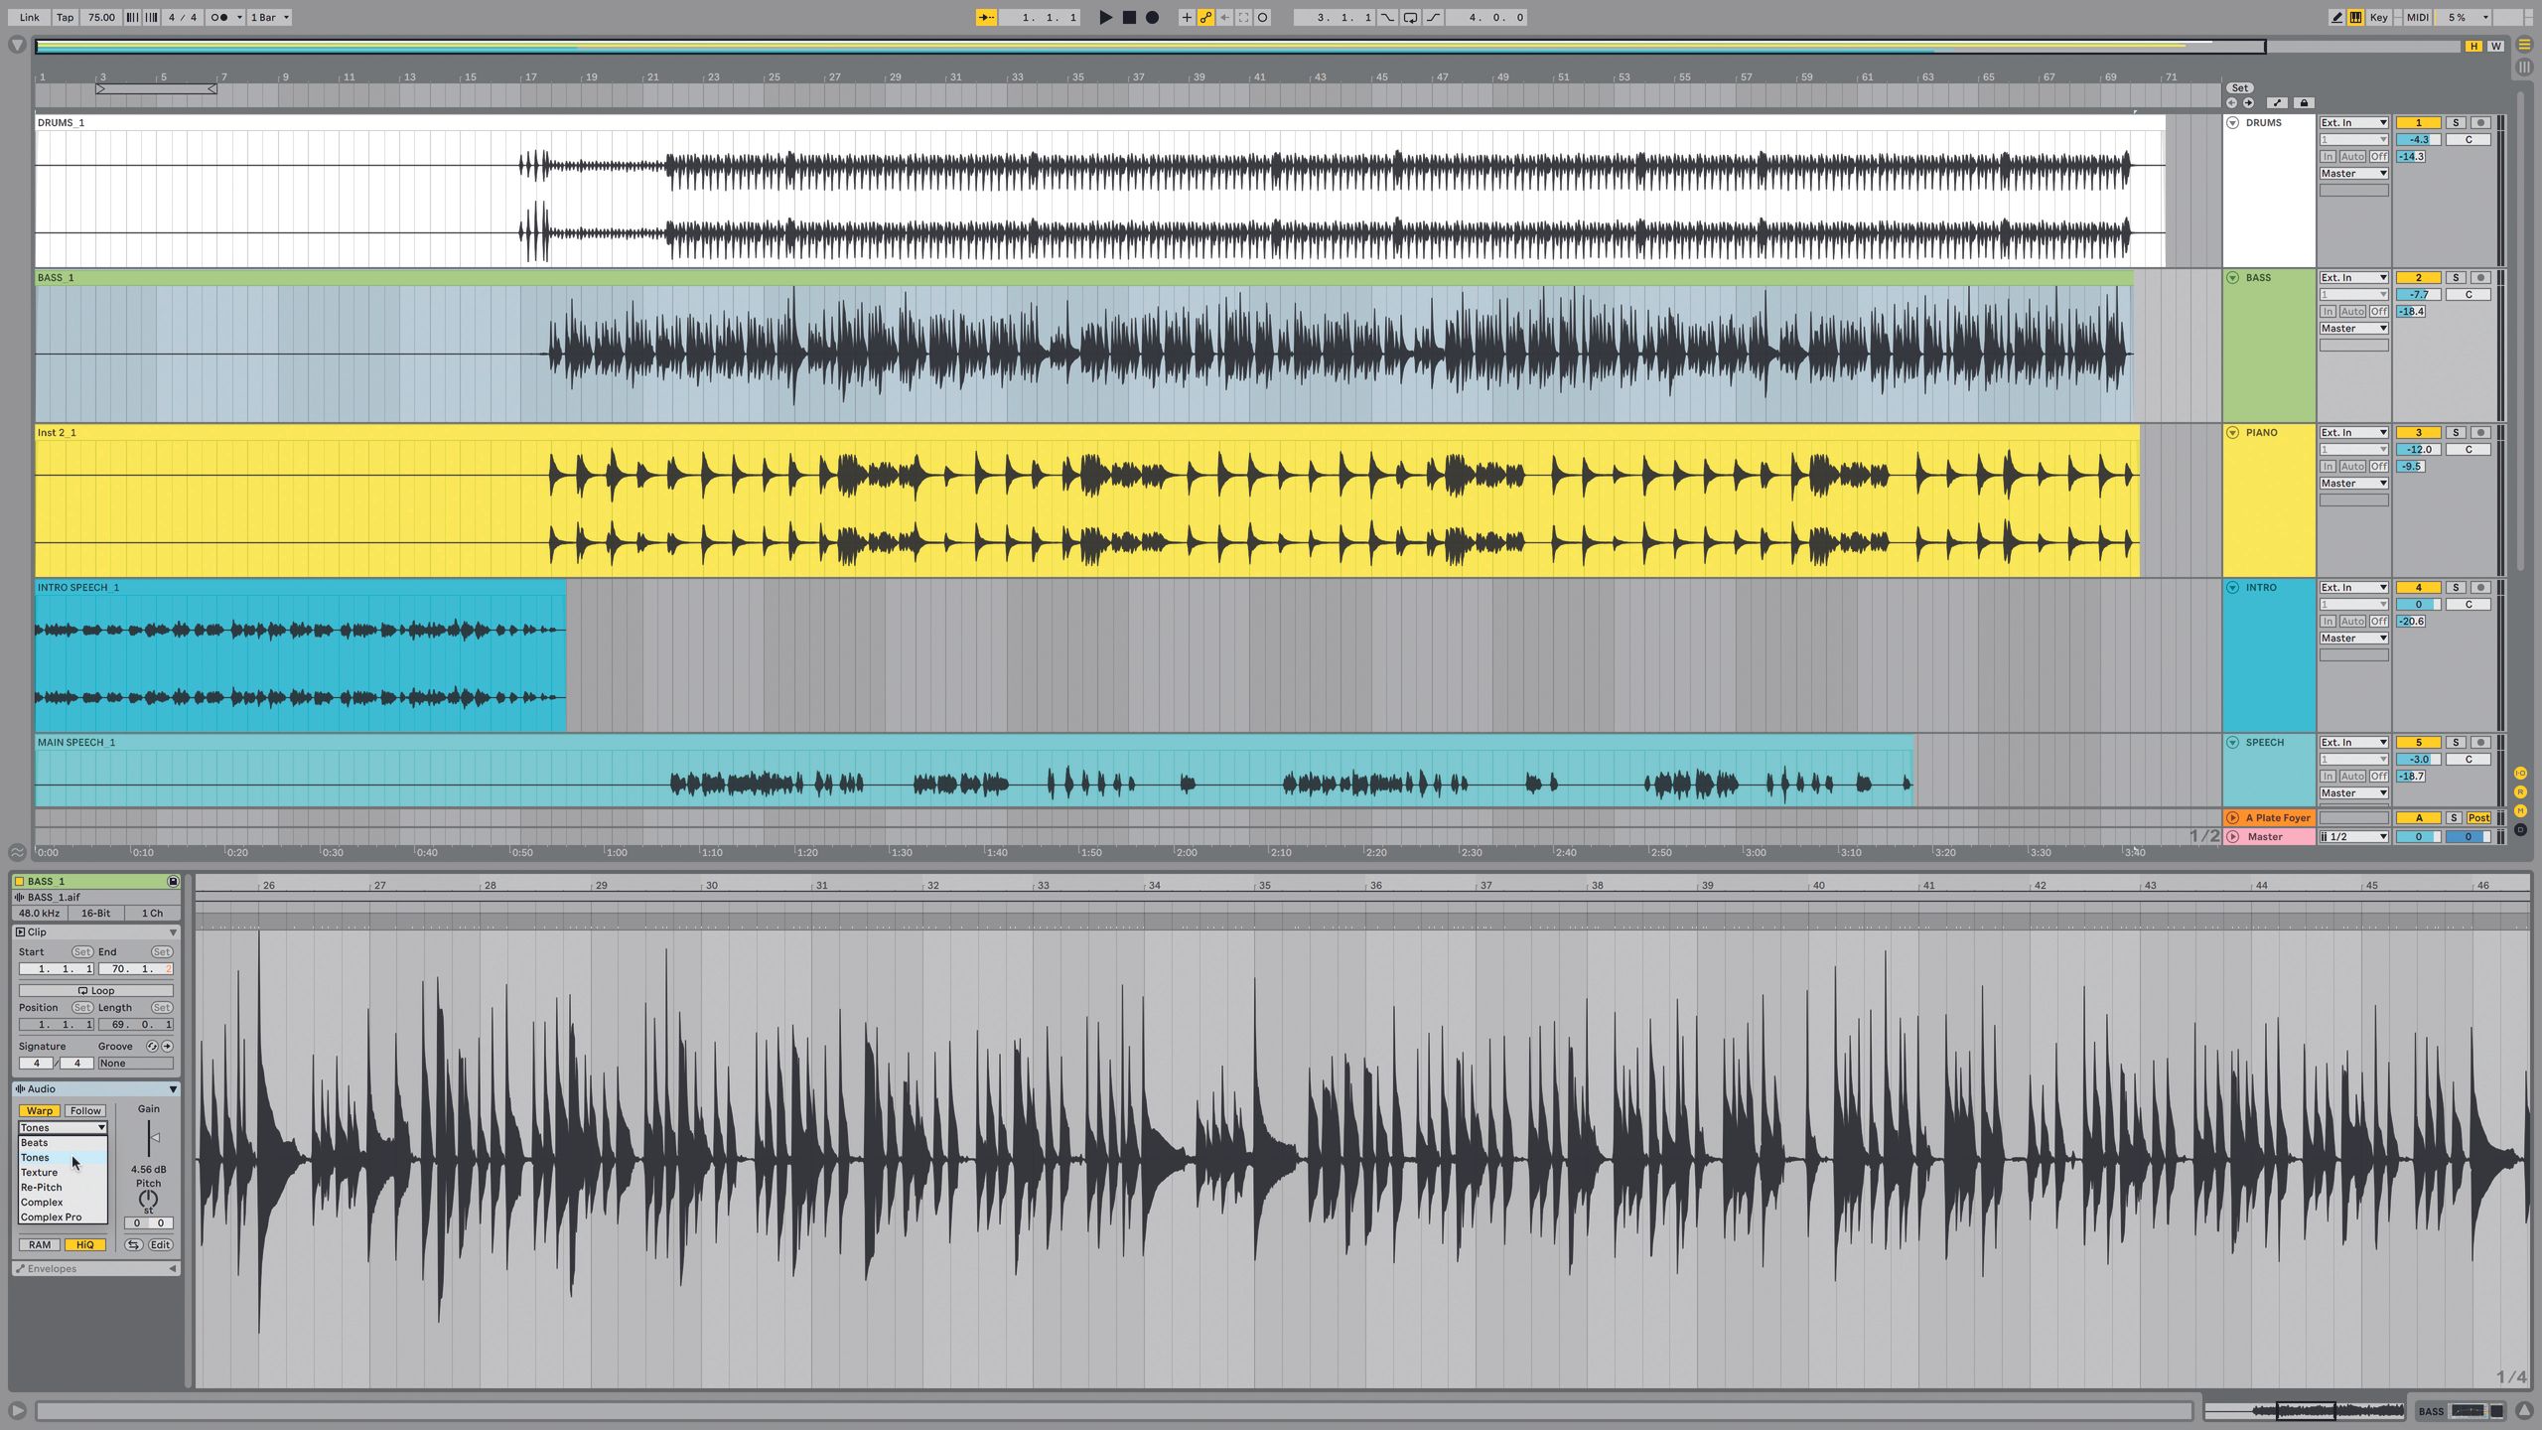Click the Play button in the transport
Image resolution: width=2542 pixels, height=1430 pixels.
pos(1105,17)
